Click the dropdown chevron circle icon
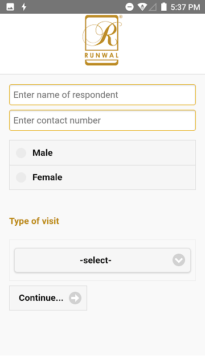 [x=179, y=260]
